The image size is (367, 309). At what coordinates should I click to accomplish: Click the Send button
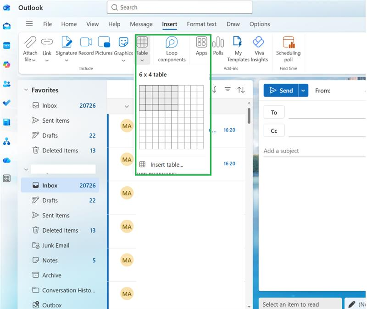pyautogui.click(x=281, y=90)
